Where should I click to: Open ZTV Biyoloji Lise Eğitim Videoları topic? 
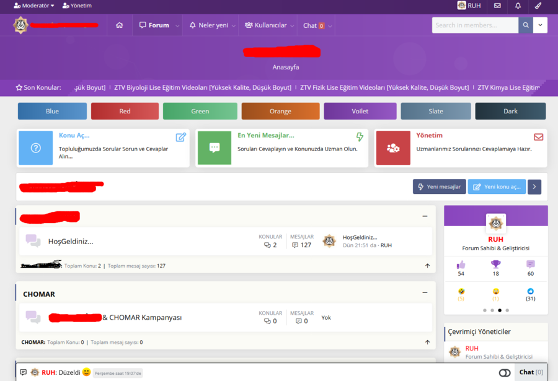tap(203, 87)
